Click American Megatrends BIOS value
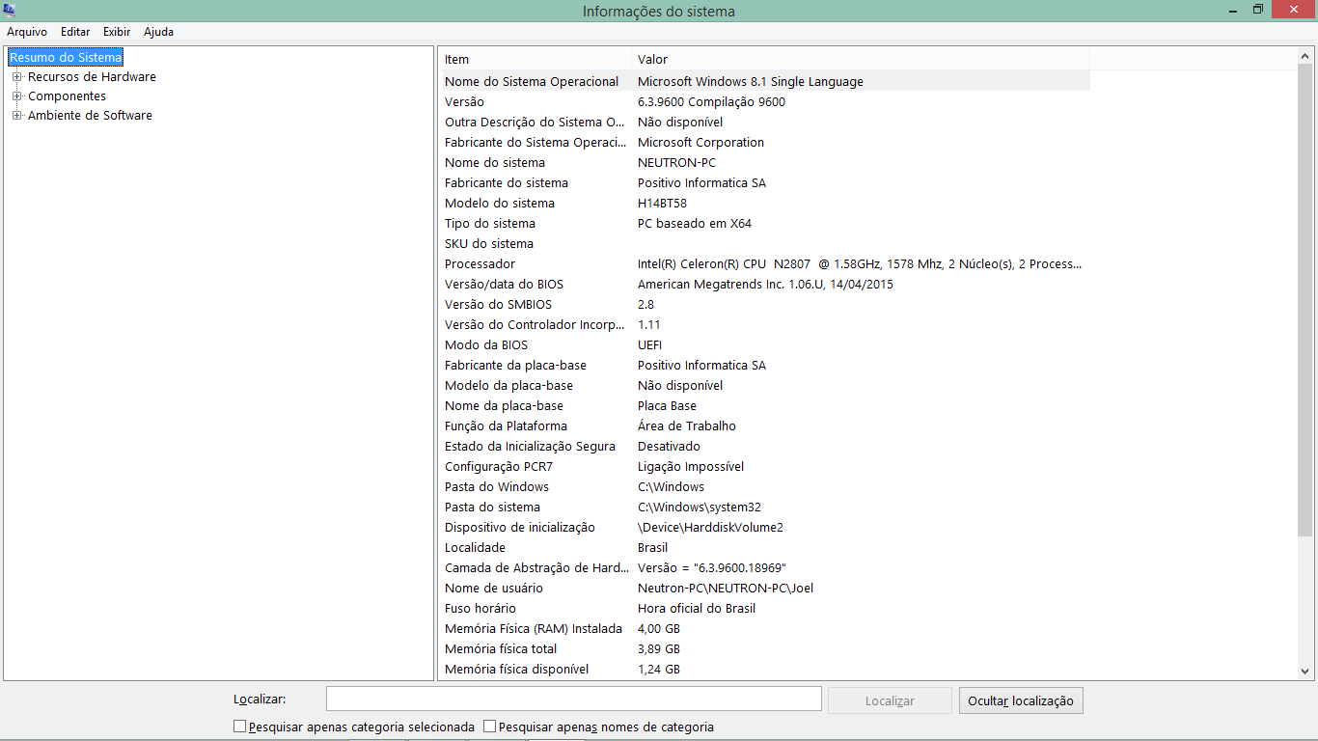Screen dimensions: 1318x741 [x=765, y=285]
